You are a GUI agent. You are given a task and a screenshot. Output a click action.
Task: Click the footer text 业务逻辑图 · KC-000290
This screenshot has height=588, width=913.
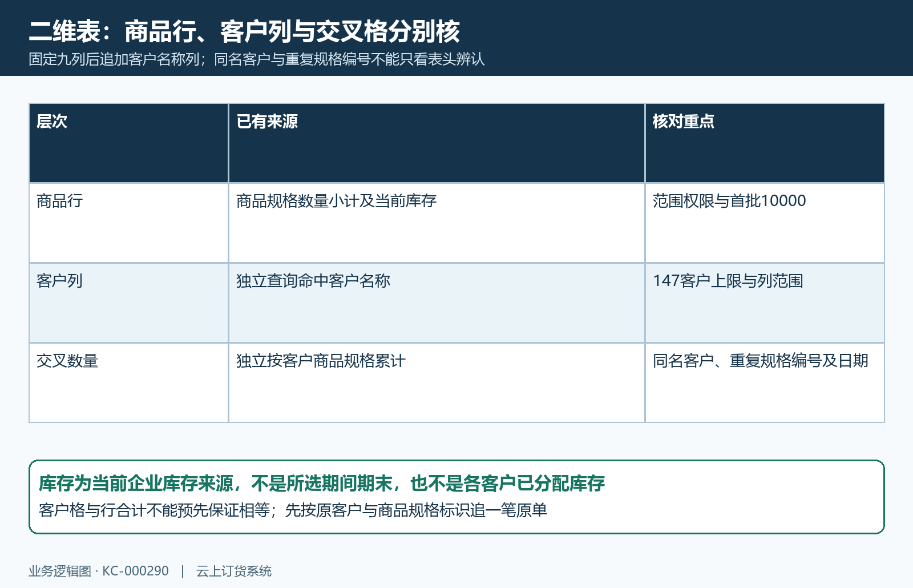pos(99,571)
